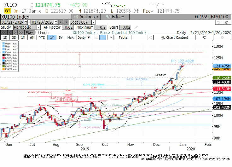Click the AF Factor input field
Image resolution: width=232 pixels, height=167 pixels.
[68, 27]
